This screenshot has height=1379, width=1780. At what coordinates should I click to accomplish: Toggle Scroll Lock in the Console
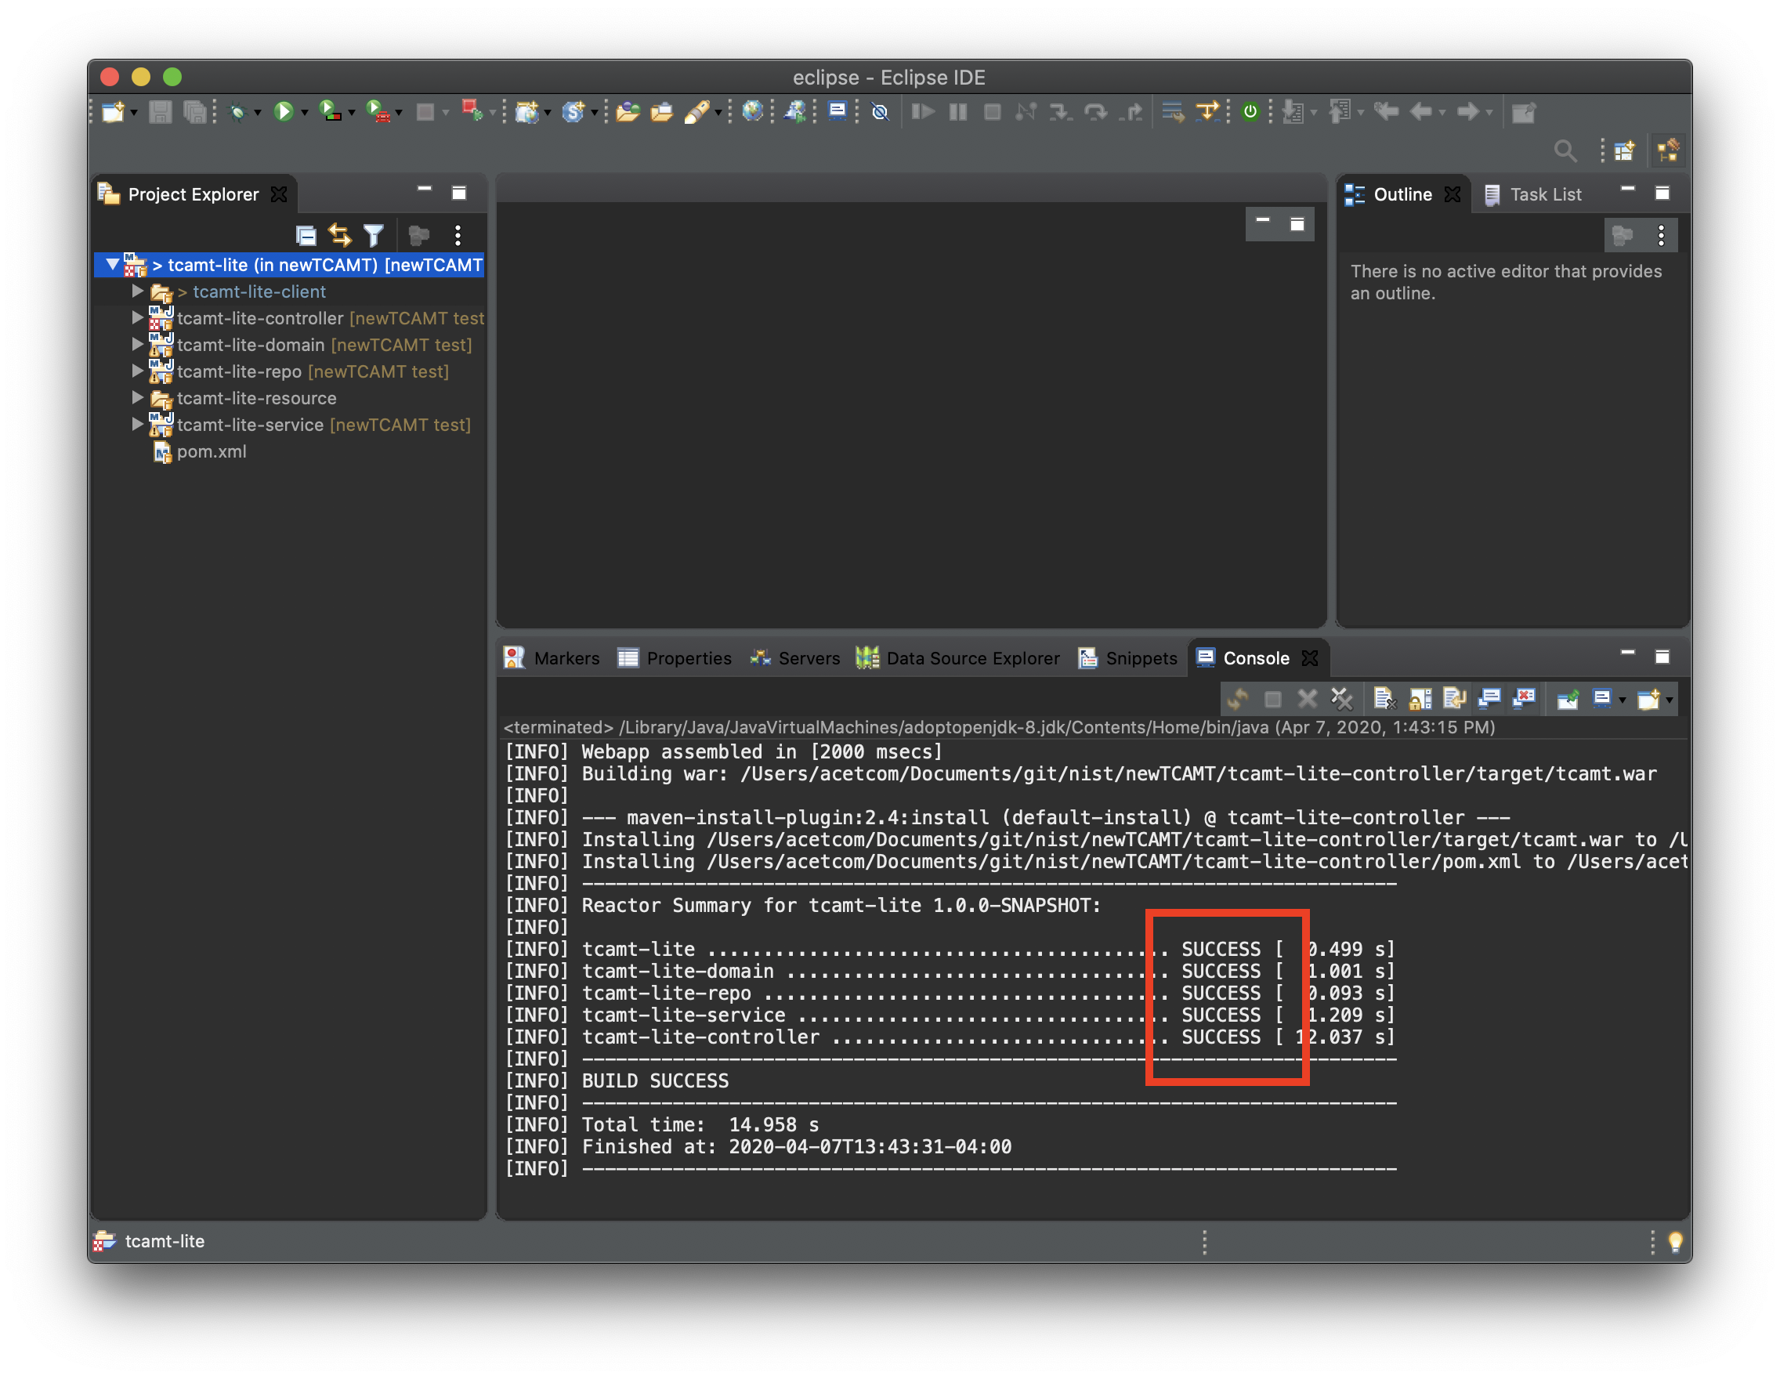[1420, 698]
